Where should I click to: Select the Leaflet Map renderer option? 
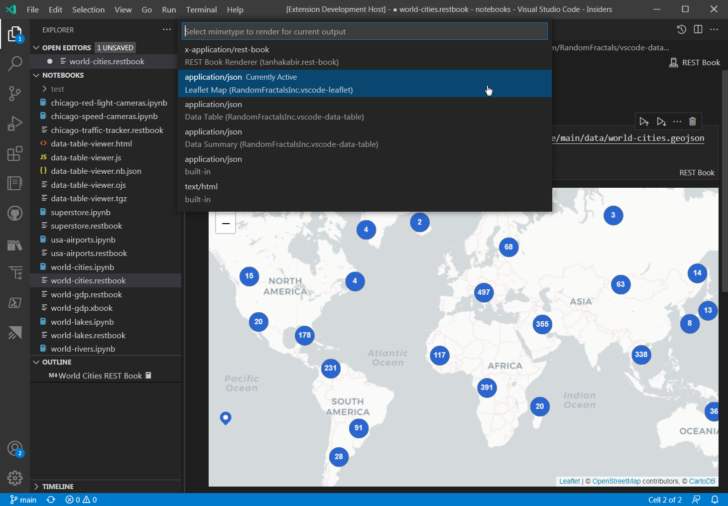pyautogui.click(x=364, y=84)
